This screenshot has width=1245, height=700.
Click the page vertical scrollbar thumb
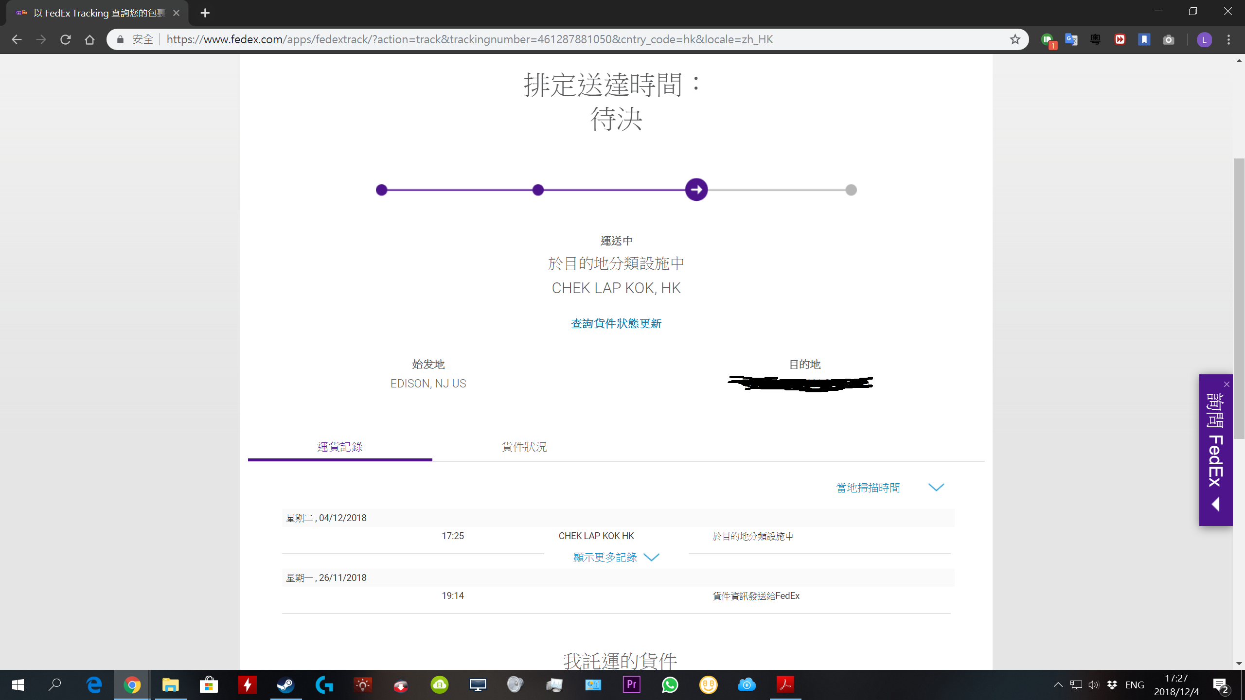click(x=1239, y=298)
